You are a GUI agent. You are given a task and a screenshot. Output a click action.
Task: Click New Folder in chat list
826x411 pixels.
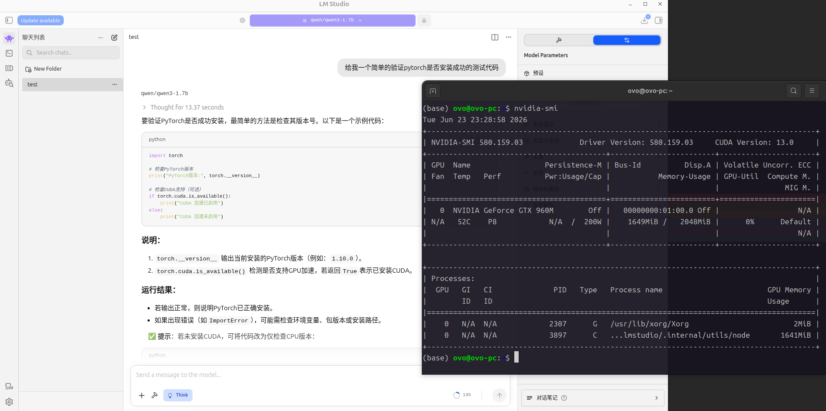(44, 69)
